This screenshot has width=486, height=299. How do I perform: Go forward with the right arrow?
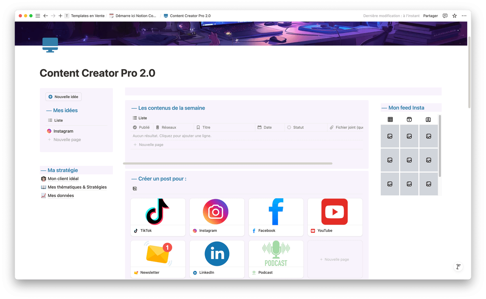click(x=53, y=16)
